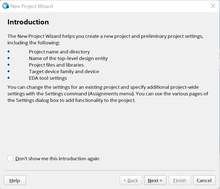Click the diamond bullet beside Project files and libraries
The image size is (220, 189).
click(9, 65)
